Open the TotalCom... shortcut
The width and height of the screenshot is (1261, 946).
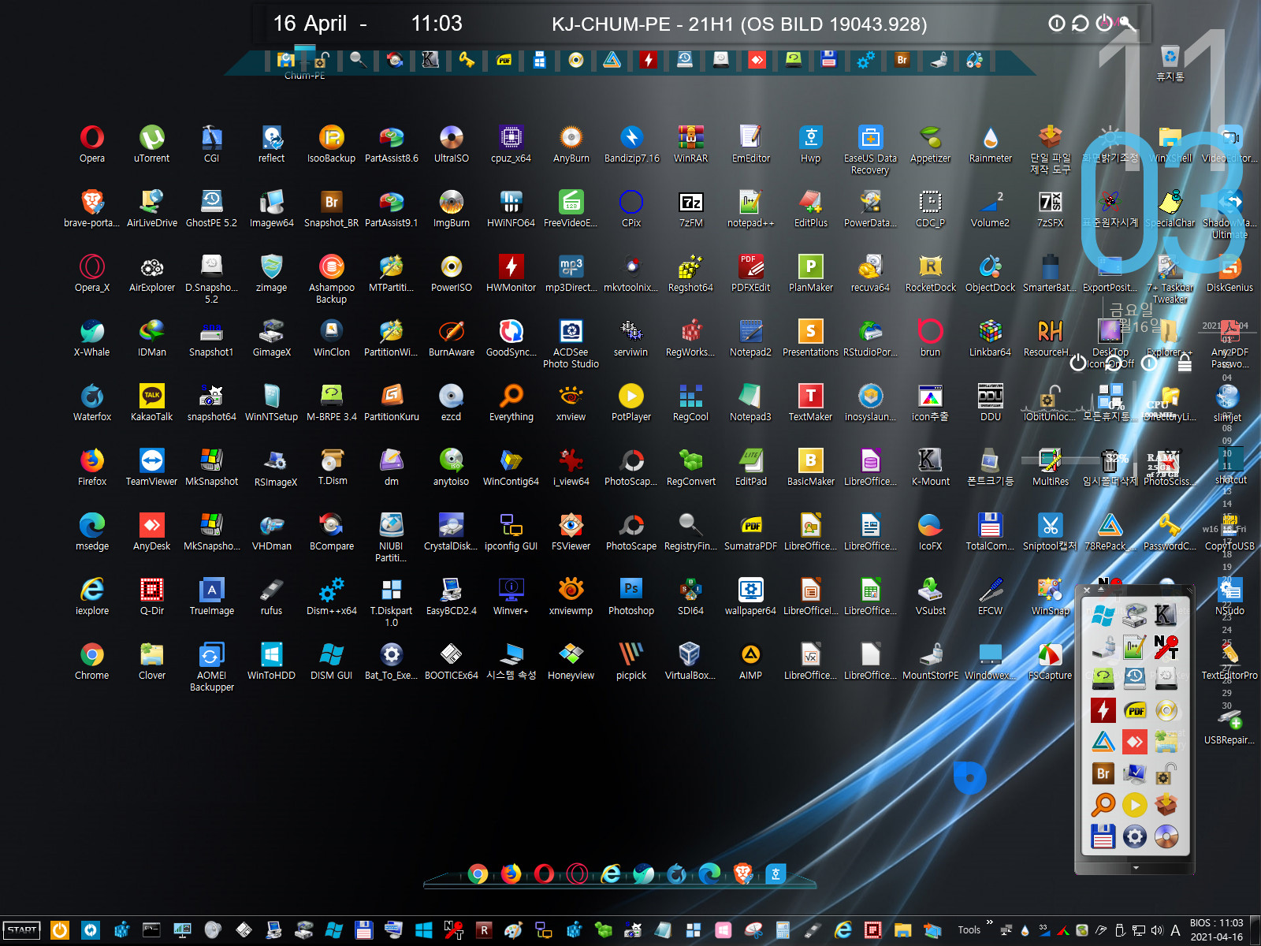pos(991,531)
